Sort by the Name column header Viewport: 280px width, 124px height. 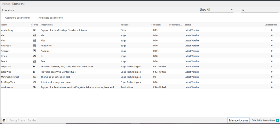[x=16, y=25]
